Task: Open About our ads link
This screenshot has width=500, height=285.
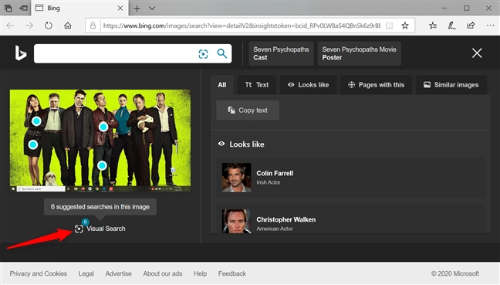Action: [x=163, y=273]
